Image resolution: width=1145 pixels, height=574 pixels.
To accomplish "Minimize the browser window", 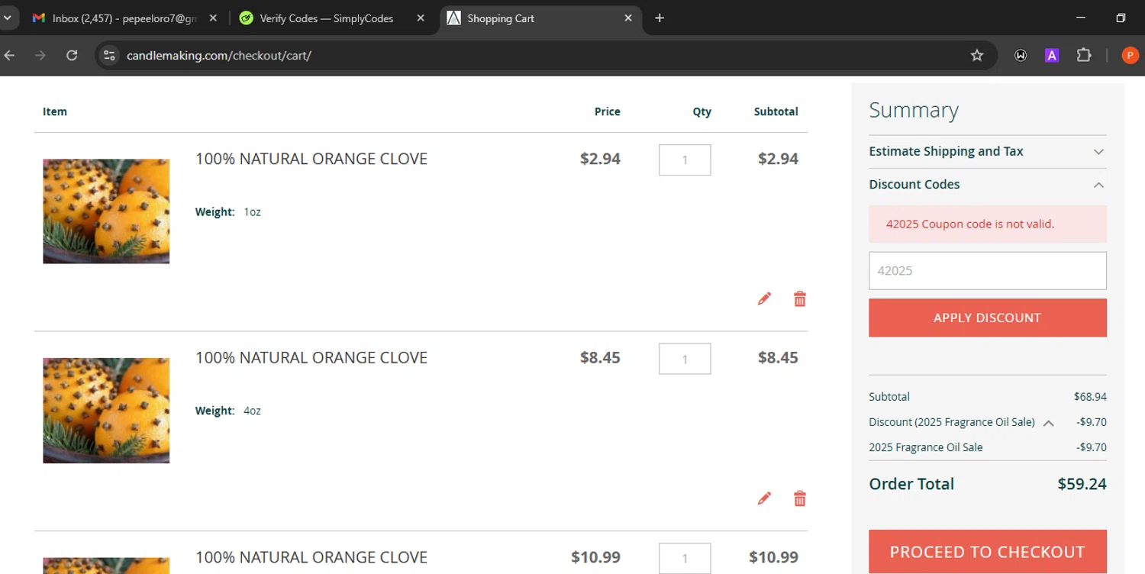I will point(1080,18).
